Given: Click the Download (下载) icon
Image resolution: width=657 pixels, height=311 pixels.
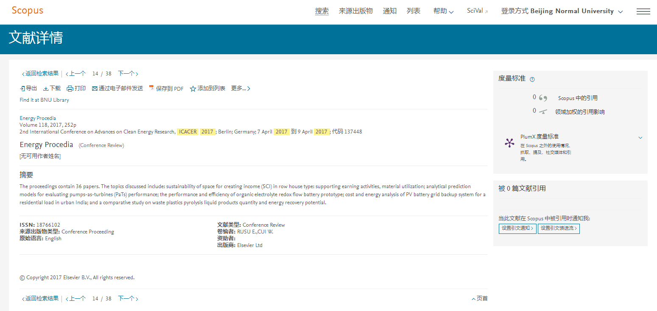Looking at the screenshot, I should point(46,89).
